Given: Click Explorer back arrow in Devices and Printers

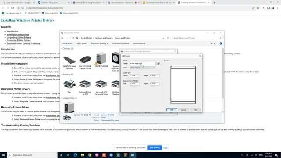Looking at the screenshot, I should (x=62, y=38).
